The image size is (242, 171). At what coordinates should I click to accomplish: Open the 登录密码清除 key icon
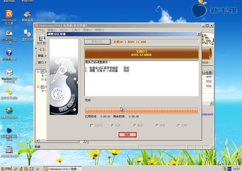[9, 94]
